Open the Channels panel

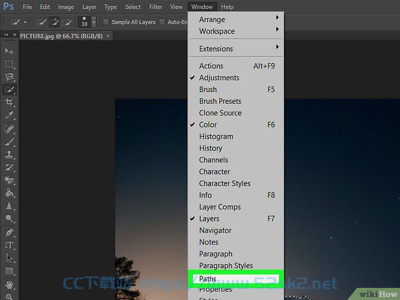(x=236, y=160)
